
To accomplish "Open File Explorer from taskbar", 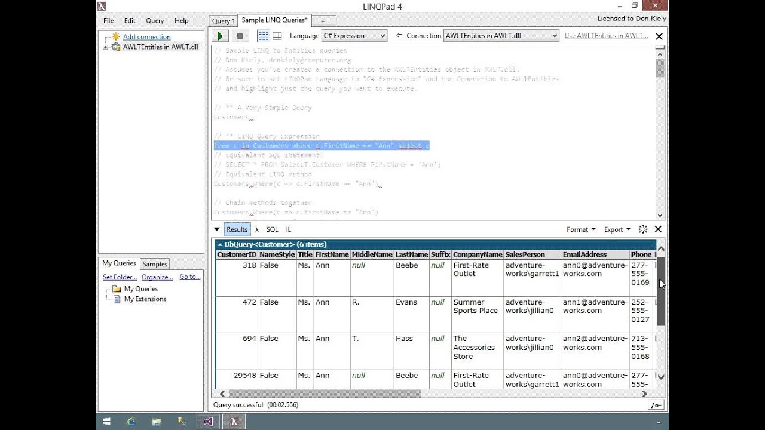I will point(157,422).
